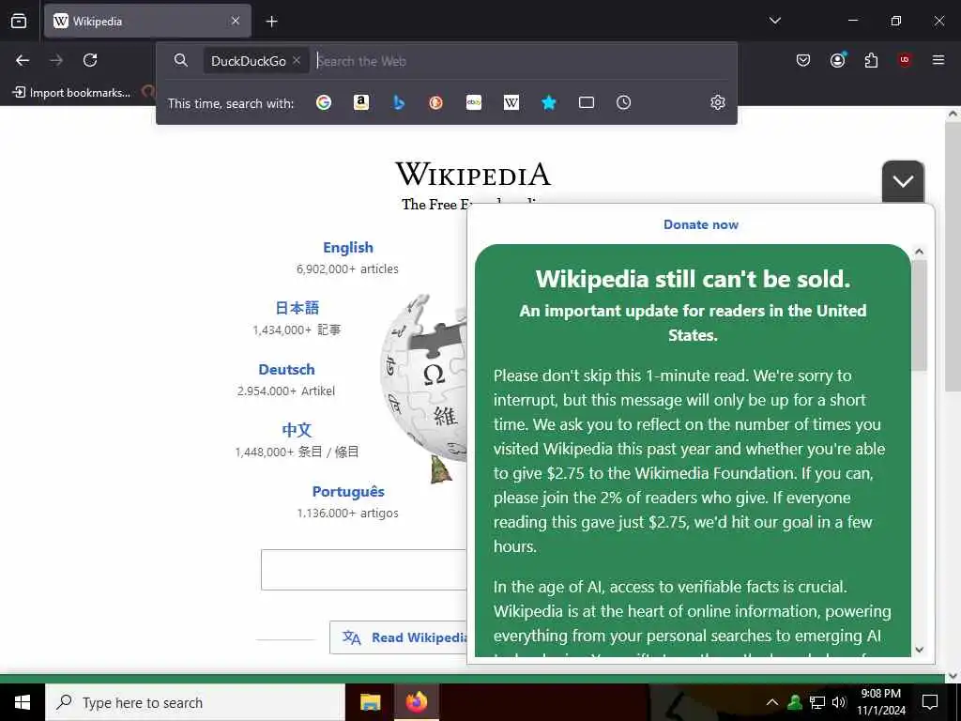Search this time with DuckDuckGo icon

tap(435, 102)
